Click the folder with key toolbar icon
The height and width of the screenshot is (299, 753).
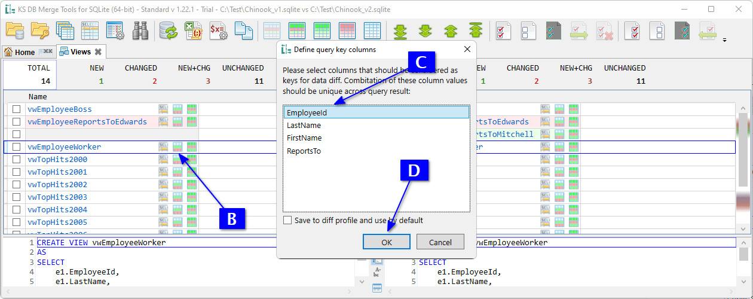(x=39, y=30)
